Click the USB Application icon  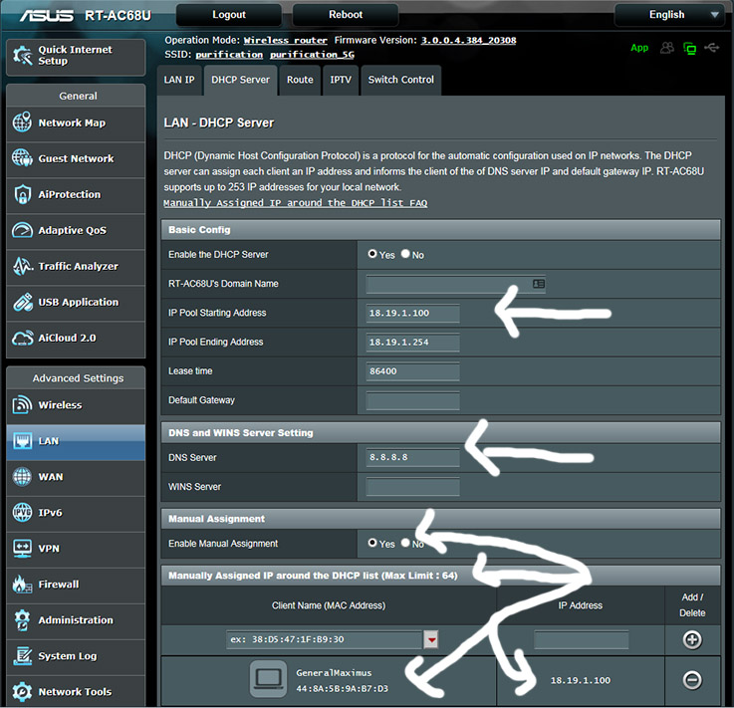click(x=22, y=302)
